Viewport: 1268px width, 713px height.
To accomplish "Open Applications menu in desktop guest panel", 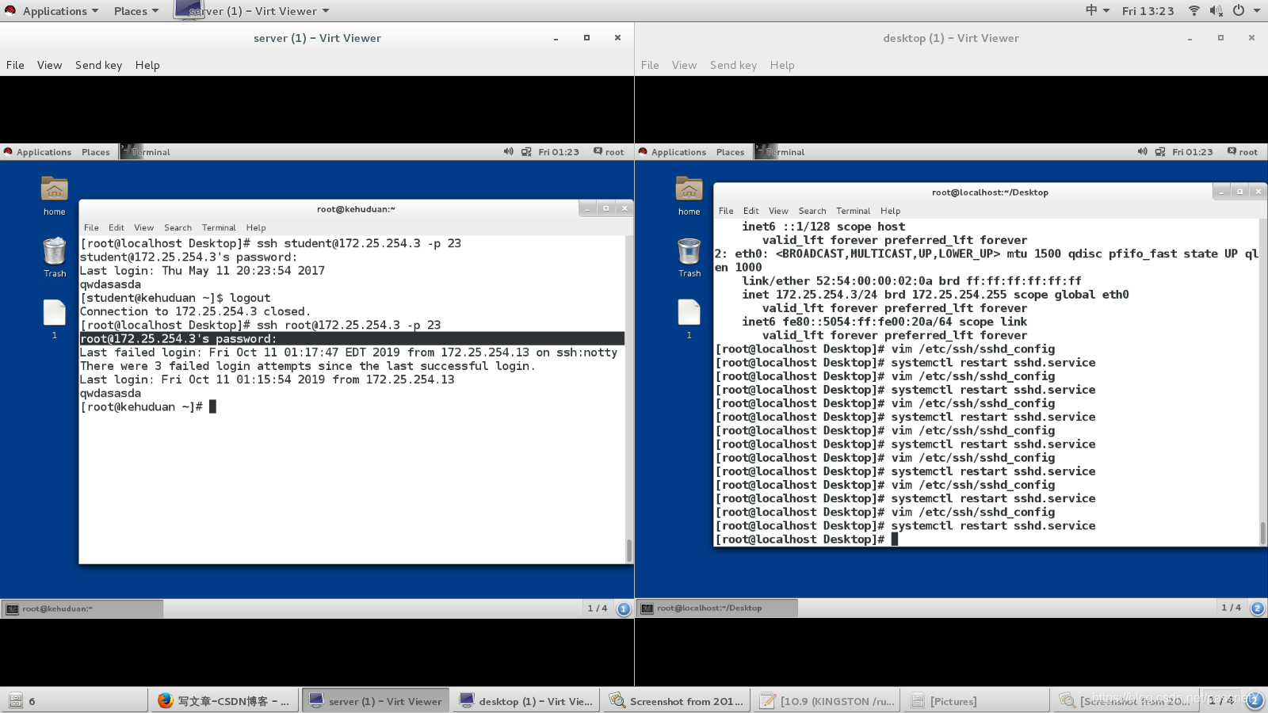I will 672,152.
